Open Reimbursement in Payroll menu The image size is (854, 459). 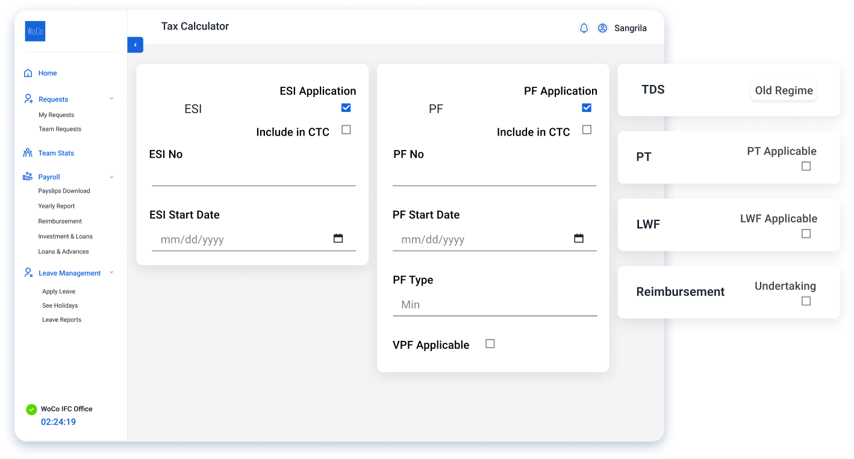tap(60, 221)
